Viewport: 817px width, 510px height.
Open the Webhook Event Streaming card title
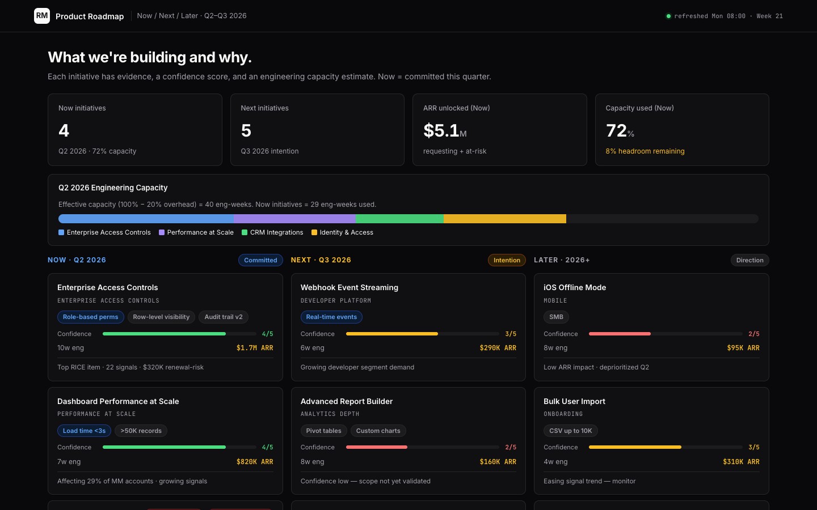point(349,287)
